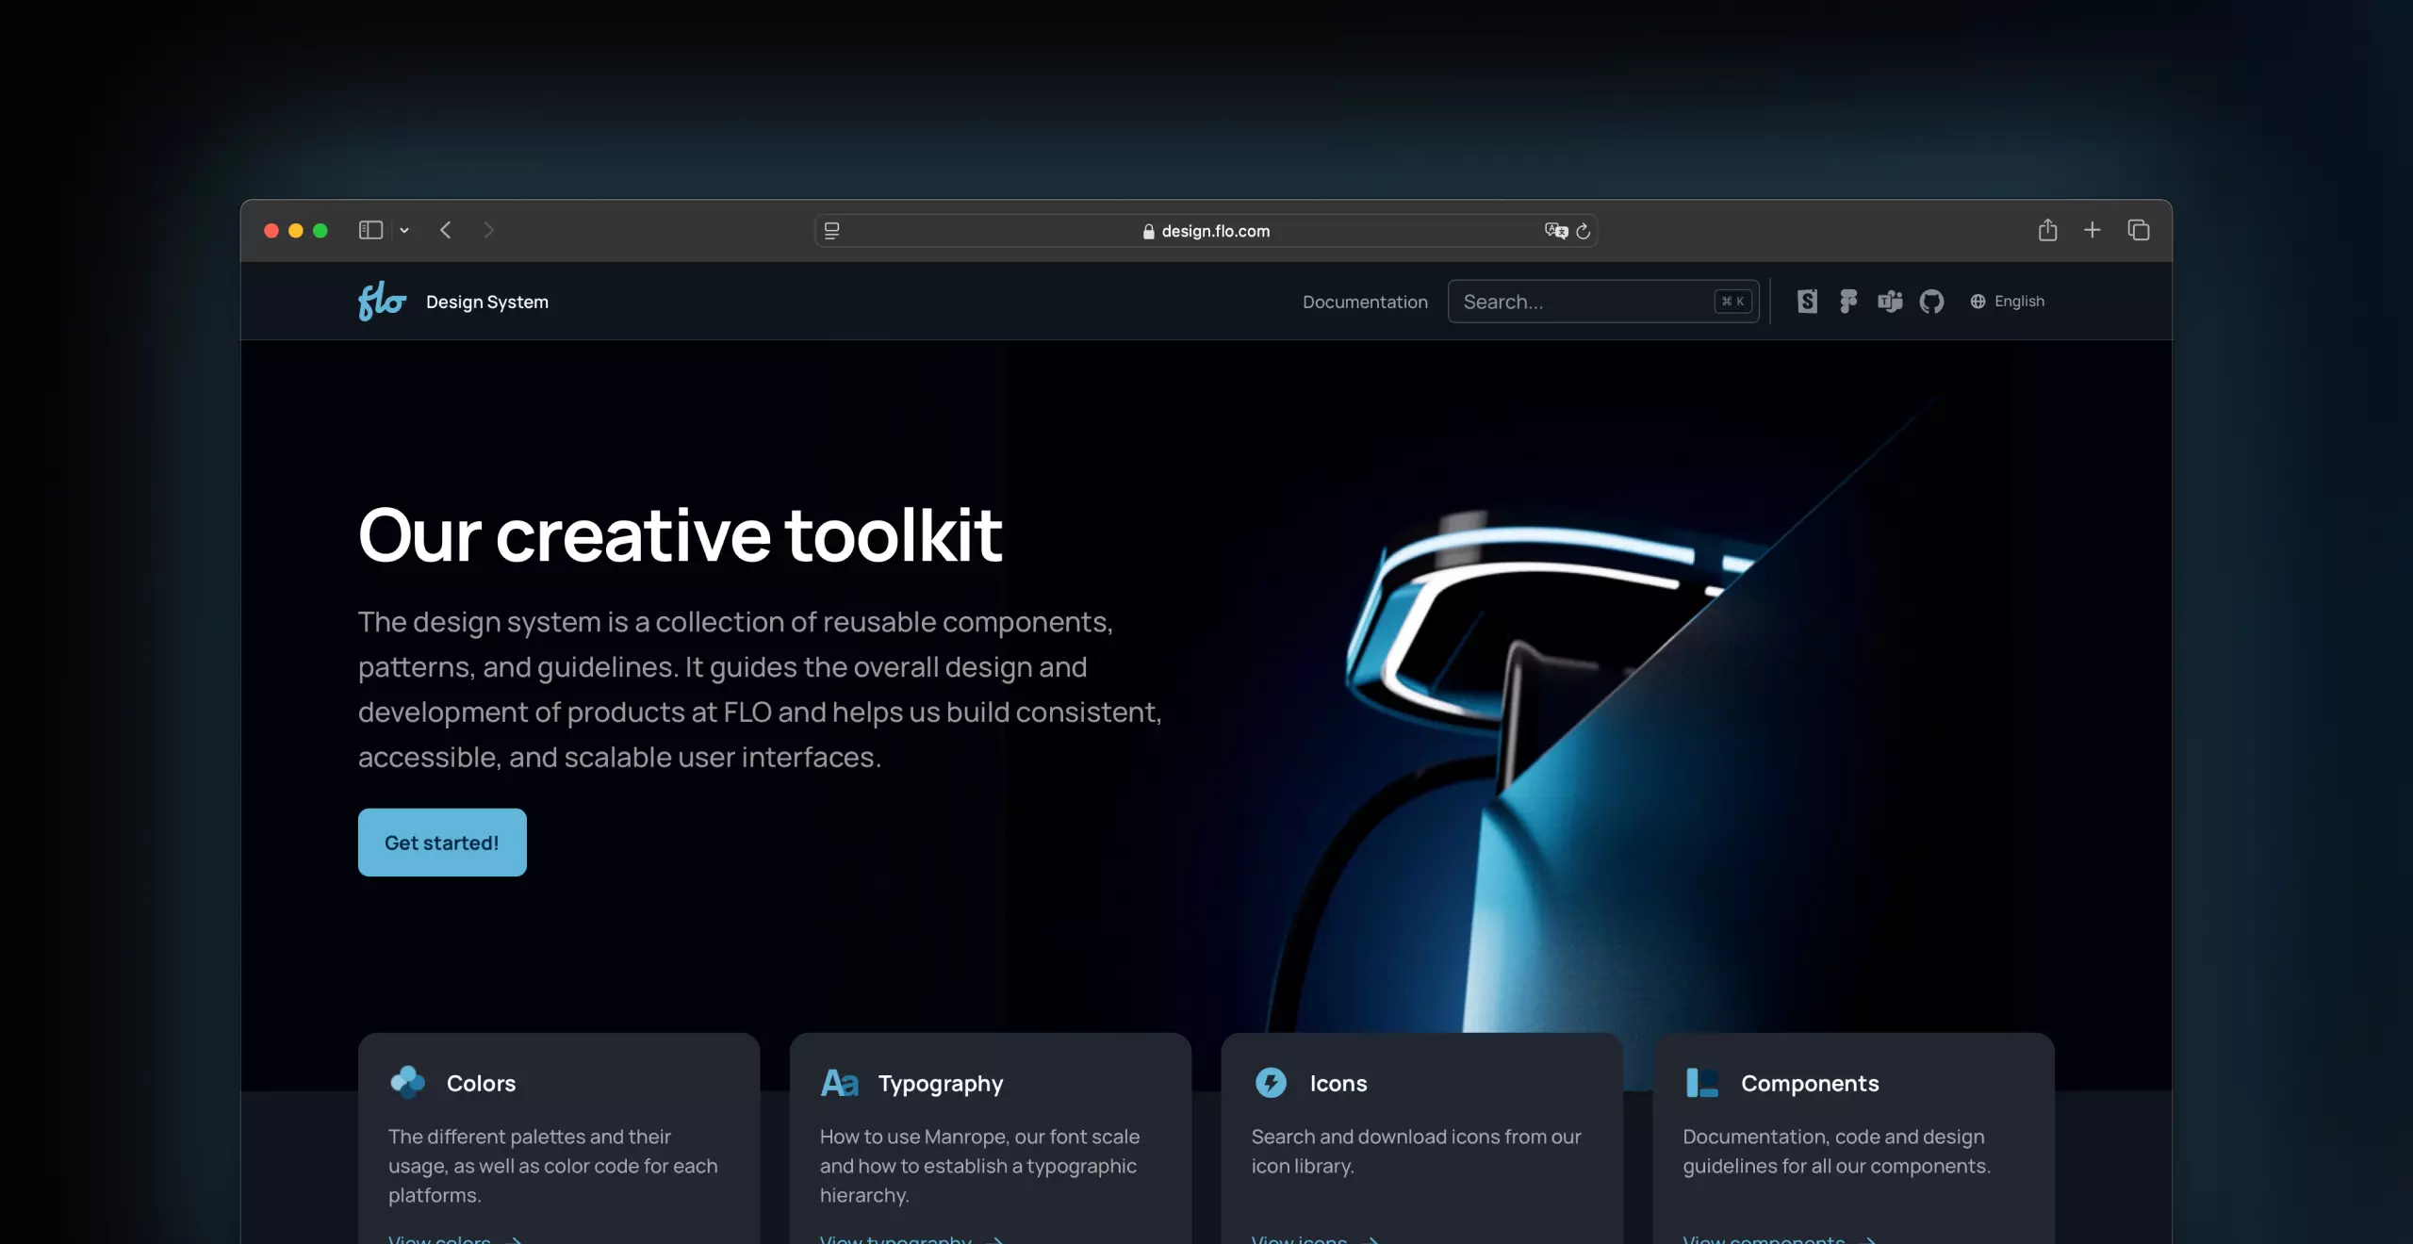The width and height of the screenshot is (2413, 1244).
Task: Click the Get started! button
Action: pos(442,843)
